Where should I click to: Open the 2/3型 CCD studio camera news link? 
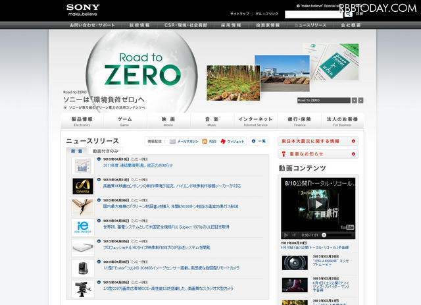tap(168, 289)
